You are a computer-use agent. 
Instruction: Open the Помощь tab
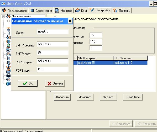click(122, 10)
